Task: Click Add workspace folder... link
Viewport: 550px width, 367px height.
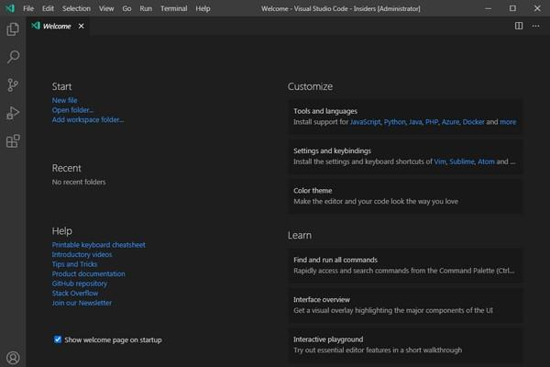Action: 88,120
